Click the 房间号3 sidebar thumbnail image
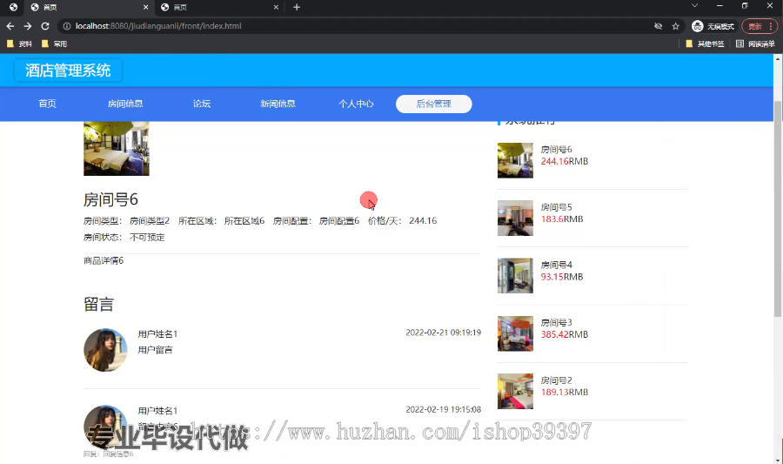This screenshot has height=464, width=783. click(515, 333)
